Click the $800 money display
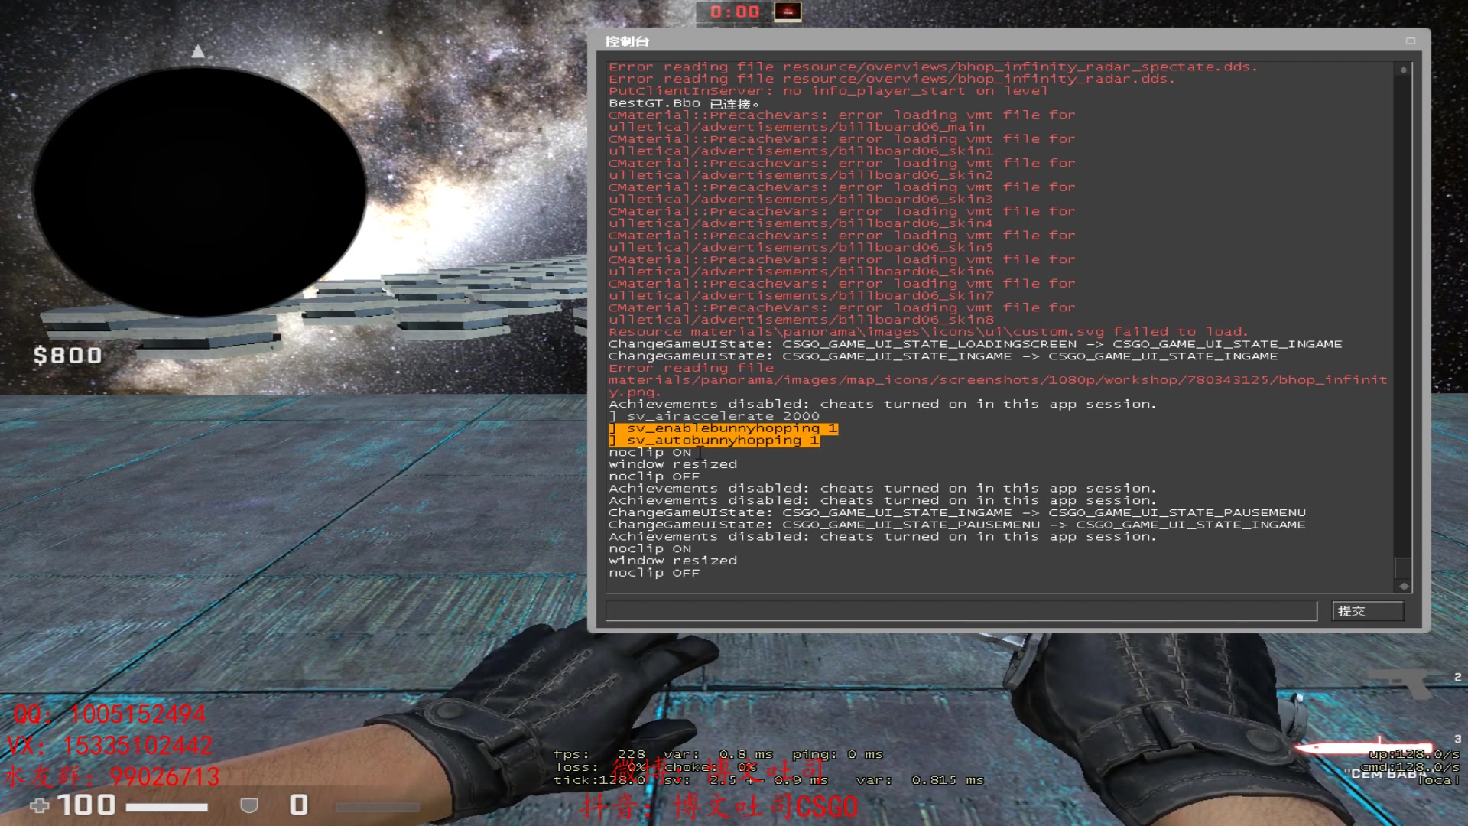The width and height of the screenshot is (1468, 826). [x=67, y=356]
